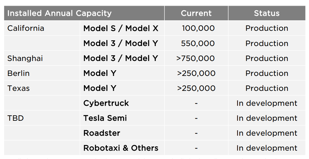Click the 550,000 capacity value
Screen dimensions: 309x159
[x=198, y=43]
